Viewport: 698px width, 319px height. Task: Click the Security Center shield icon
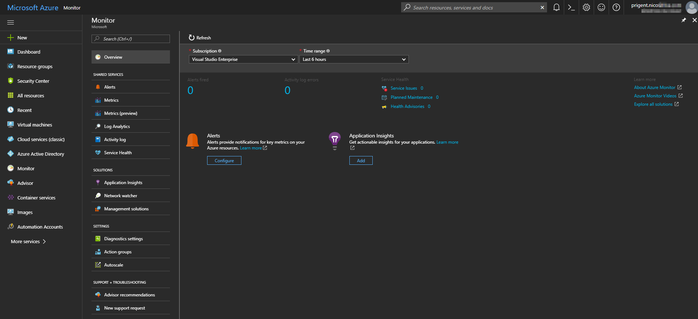[11, 81]
